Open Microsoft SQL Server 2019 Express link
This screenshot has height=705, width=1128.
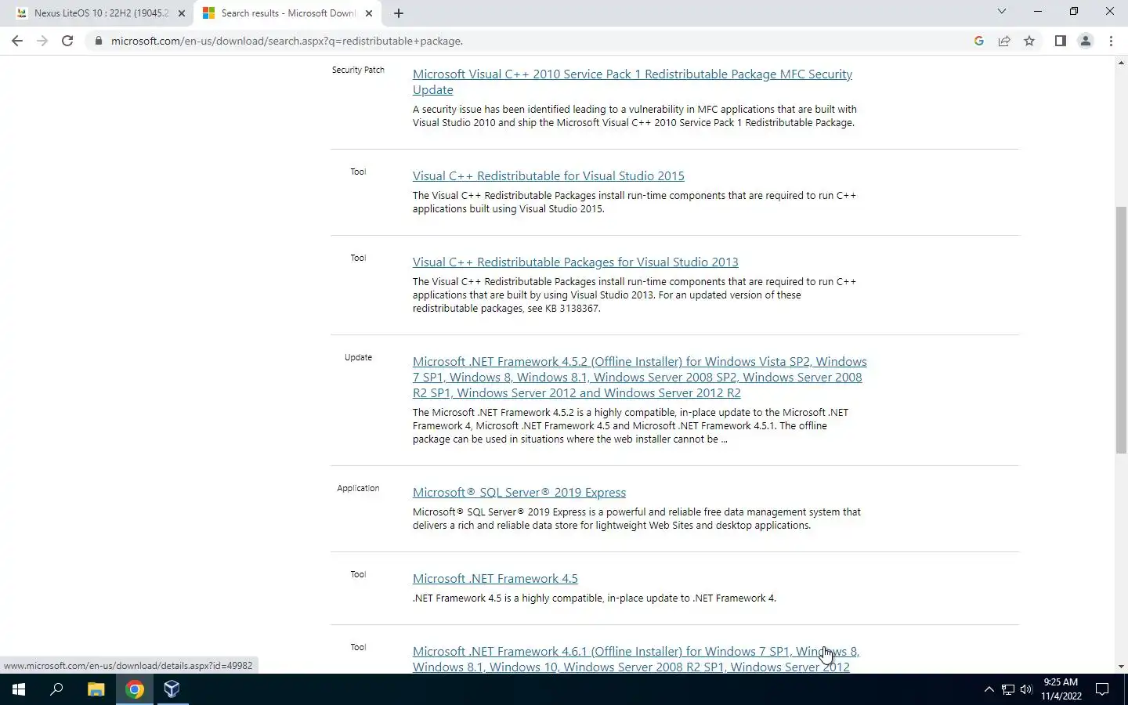click(519, 492)
